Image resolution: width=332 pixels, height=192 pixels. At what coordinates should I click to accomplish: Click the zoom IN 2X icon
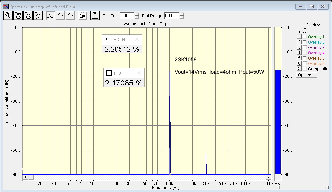coord(18,16)
